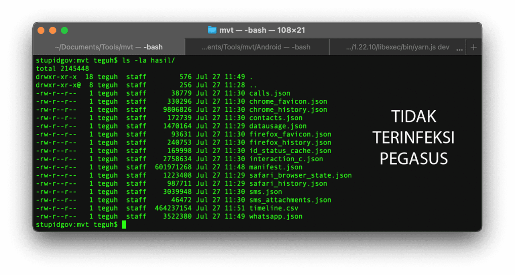Click the folder icon in title bar
The image size is (515, 275).
[212, 30]
